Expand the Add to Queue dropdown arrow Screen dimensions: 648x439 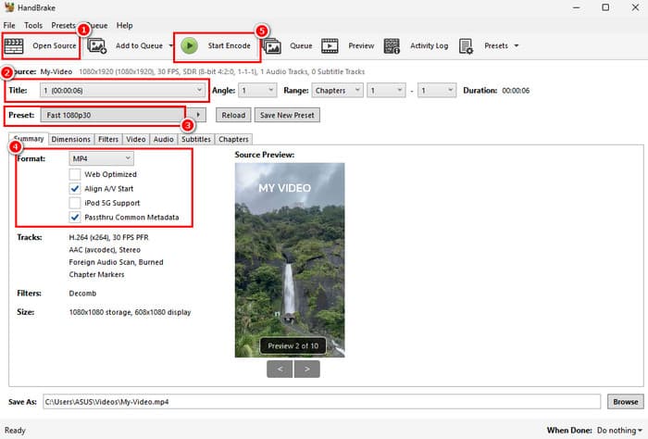[x=170, y=46]
